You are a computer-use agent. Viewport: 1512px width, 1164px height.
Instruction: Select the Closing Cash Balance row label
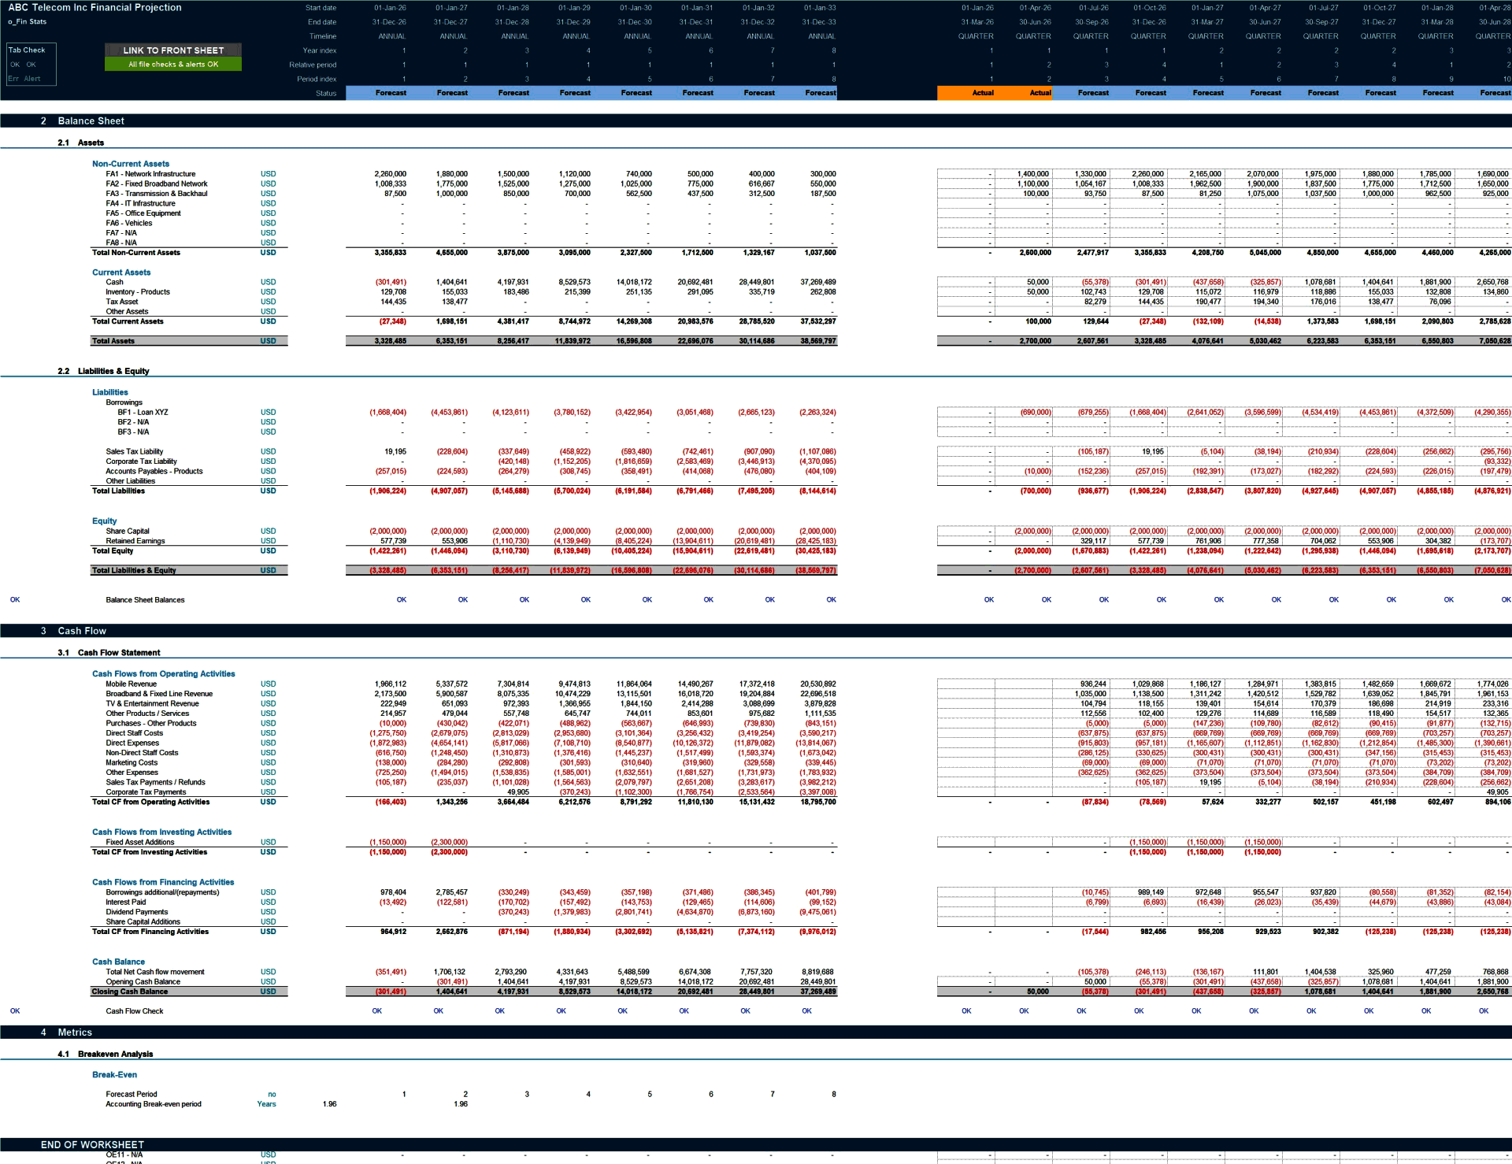(x=131, y=992)
